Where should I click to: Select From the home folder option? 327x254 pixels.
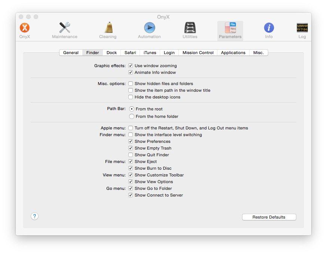132,116
